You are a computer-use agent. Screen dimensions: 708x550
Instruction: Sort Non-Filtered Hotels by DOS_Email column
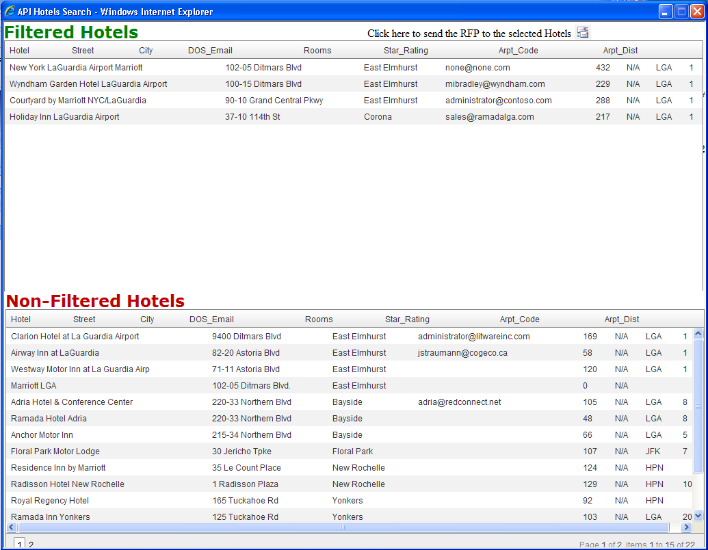[x=211, y=319]
